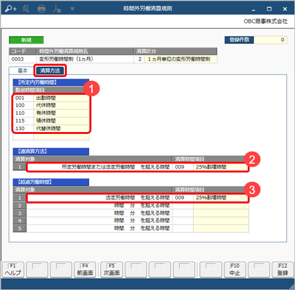Go back with F4 前画面 button
The image size is (295, 290).
85,270
